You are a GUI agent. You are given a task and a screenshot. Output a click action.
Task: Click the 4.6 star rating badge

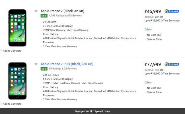click(44, 16)
